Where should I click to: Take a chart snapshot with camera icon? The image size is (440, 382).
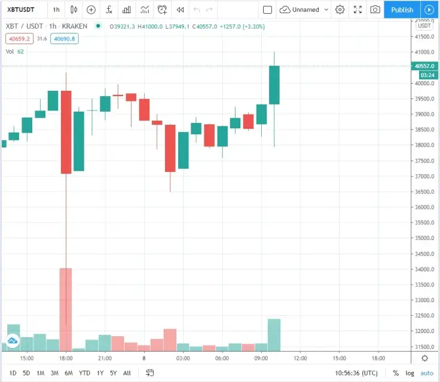pyautogui.click(x=375, y=10)
